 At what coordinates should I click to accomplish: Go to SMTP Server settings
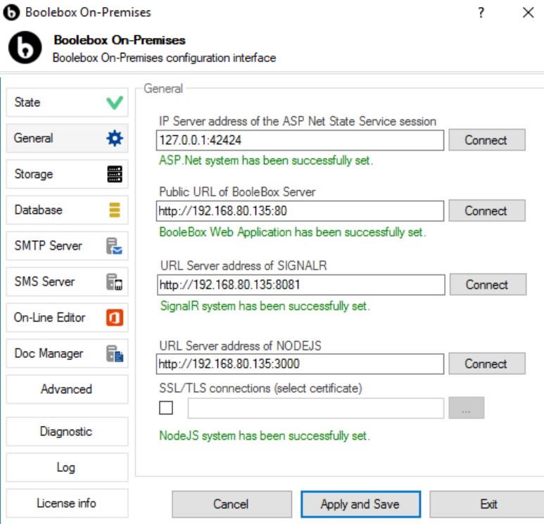coord(67,246)
